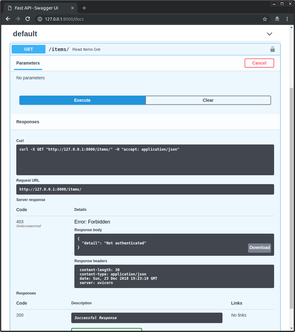The image size is (295, 332).
Task: Collapse the default section chevron
Action: 269,34
